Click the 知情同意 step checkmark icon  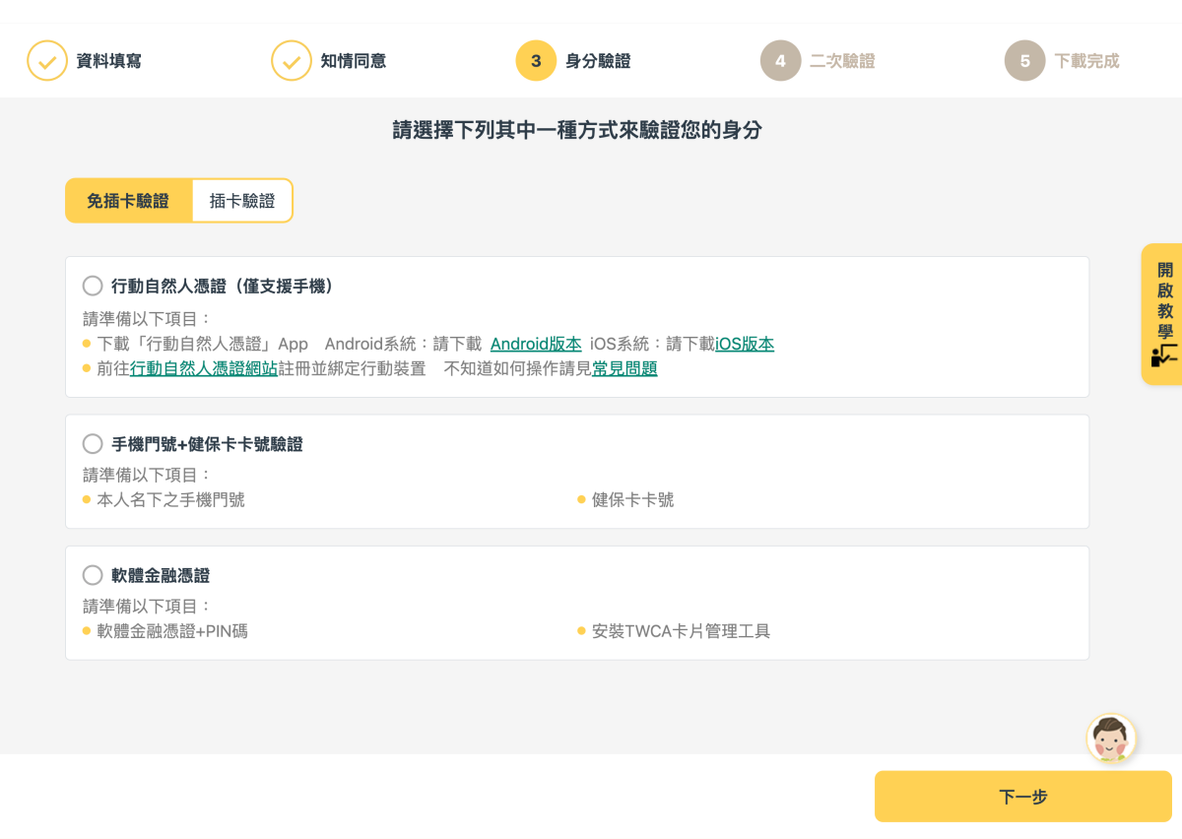(292, 61)
